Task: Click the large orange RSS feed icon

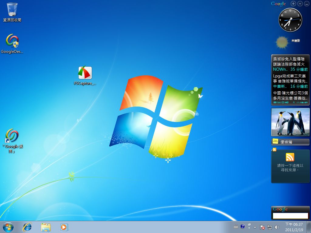Action: point(290,157)
